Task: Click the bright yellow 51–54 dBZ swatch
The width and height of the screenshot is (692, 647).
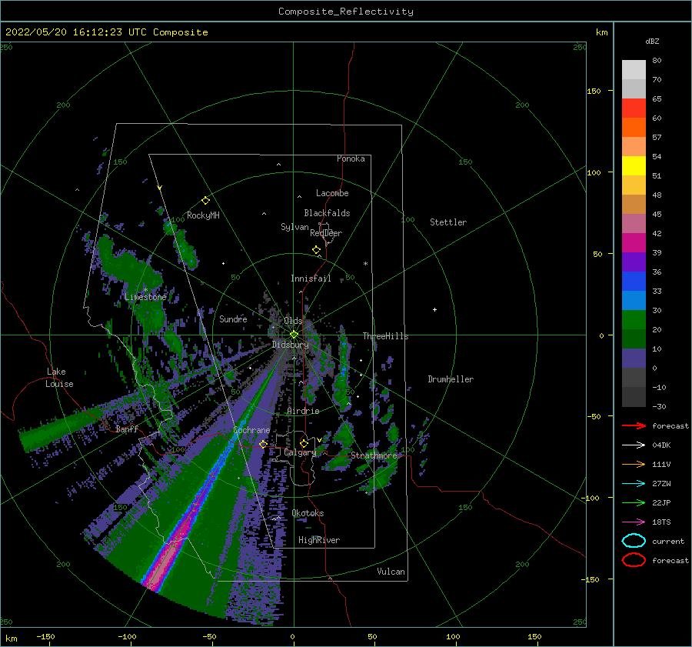Action: click(x=634, y=165)
